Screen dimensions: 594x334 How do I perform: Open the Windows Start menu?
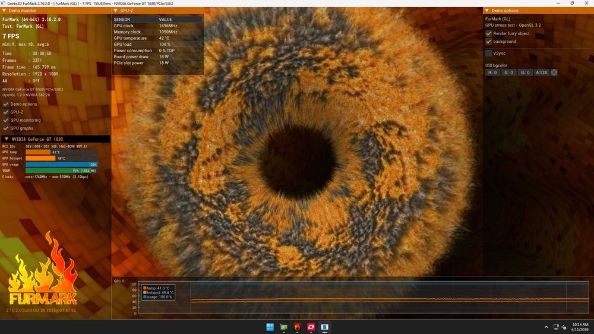pos(270,327)
